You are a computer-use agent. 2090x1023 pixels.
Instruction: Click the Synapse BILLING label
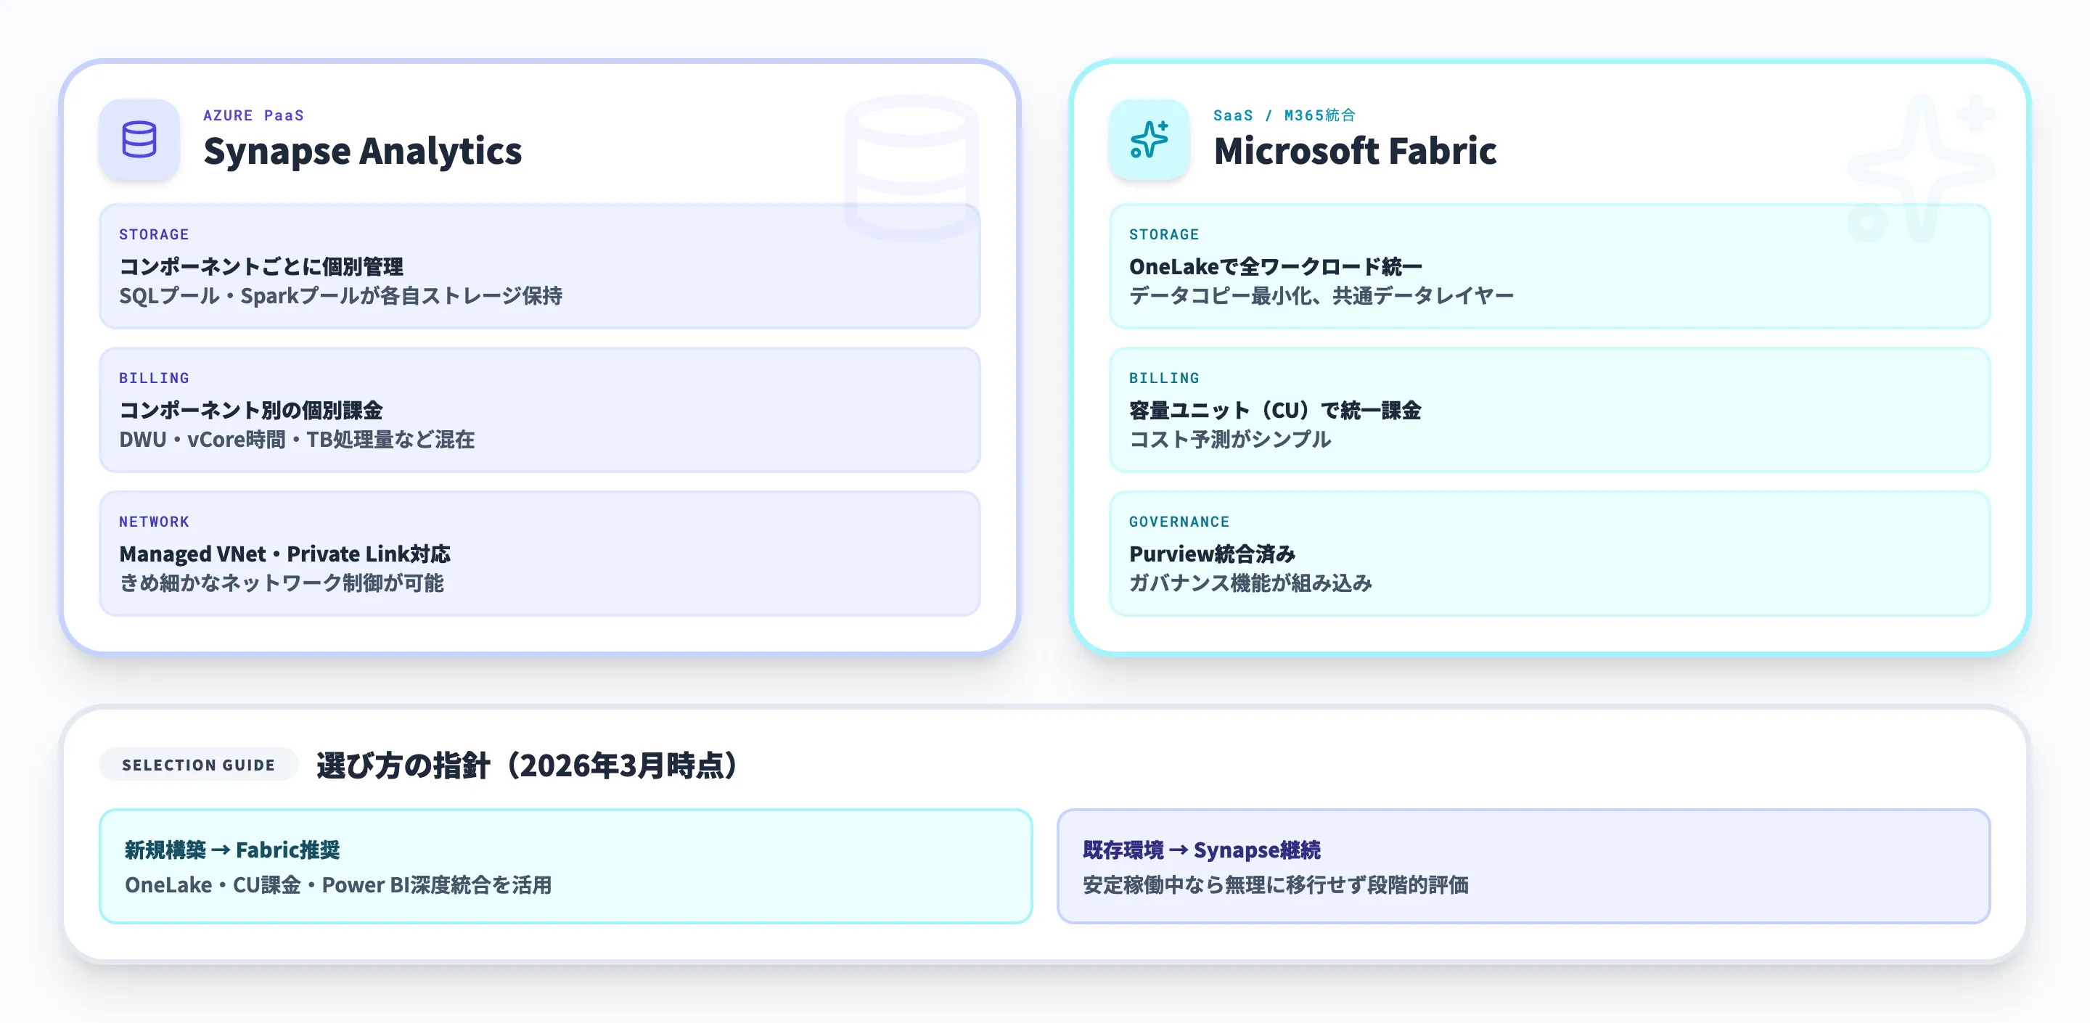[154, 378]
